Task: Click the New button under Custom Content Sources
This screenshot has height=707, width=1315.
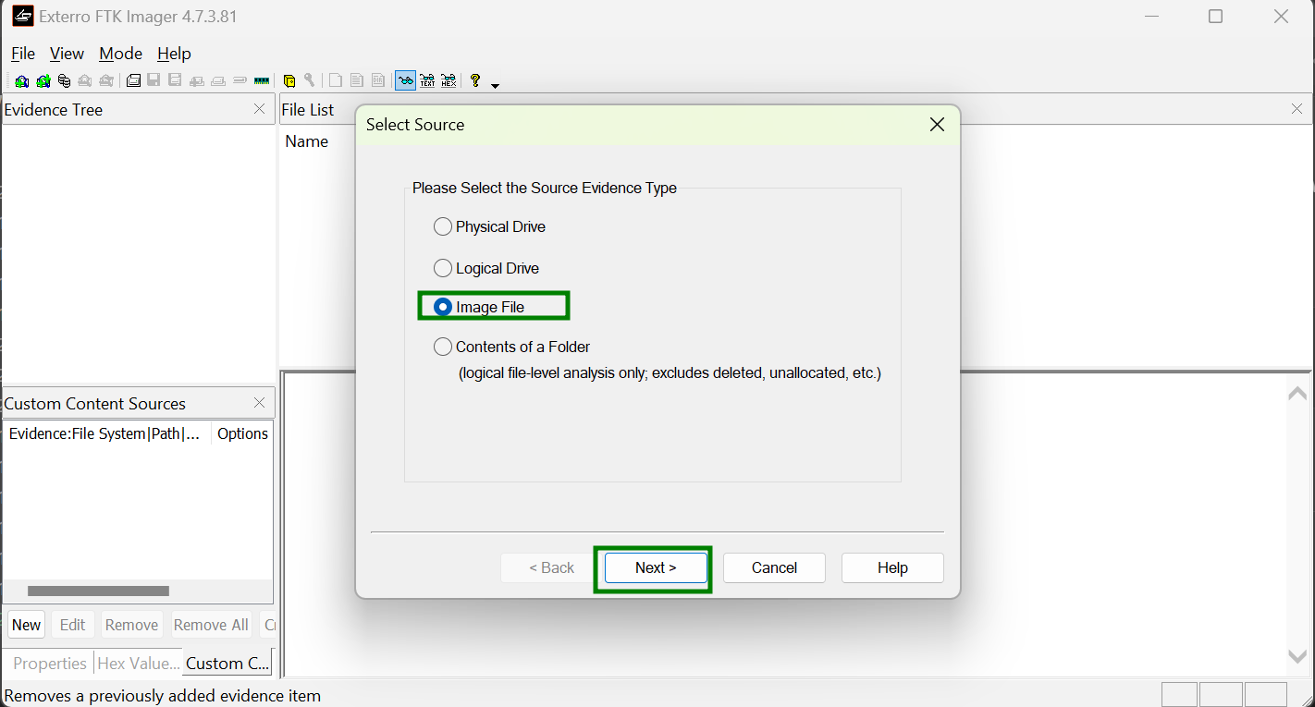Action: (26, 625)
